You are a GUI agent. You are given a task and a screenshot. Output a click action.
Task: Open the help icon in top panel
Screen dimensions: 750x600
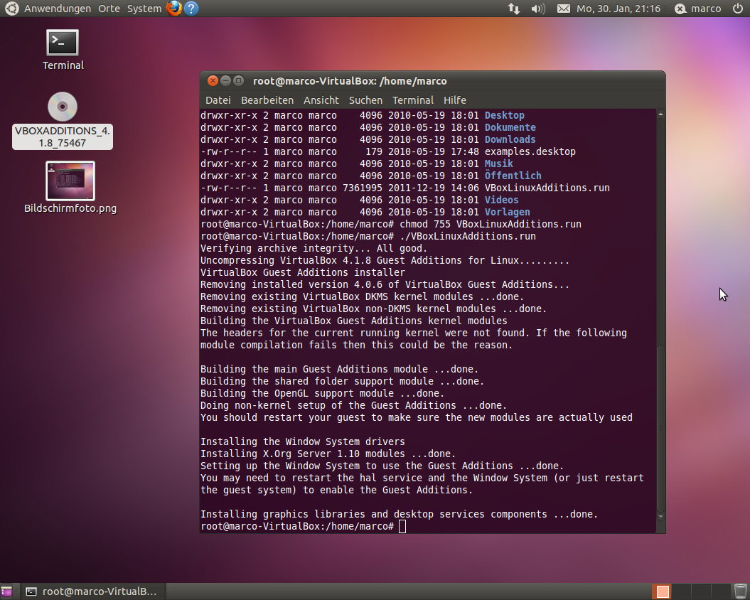[191, 8]
